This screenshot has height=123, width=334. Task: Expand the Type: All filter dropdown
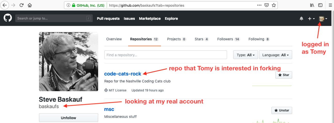click(245, 55)
